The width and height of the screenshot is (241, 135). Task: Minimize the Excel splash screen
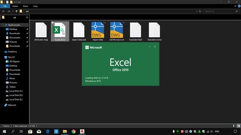pos(149,46)
